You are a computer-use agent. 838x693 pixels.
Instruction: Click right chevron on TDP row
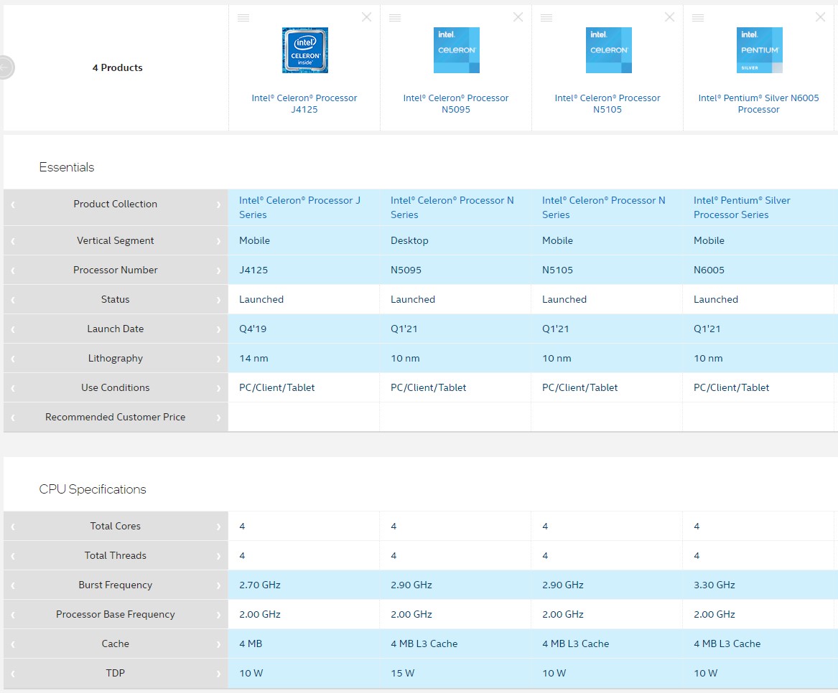tap(218, 674)
